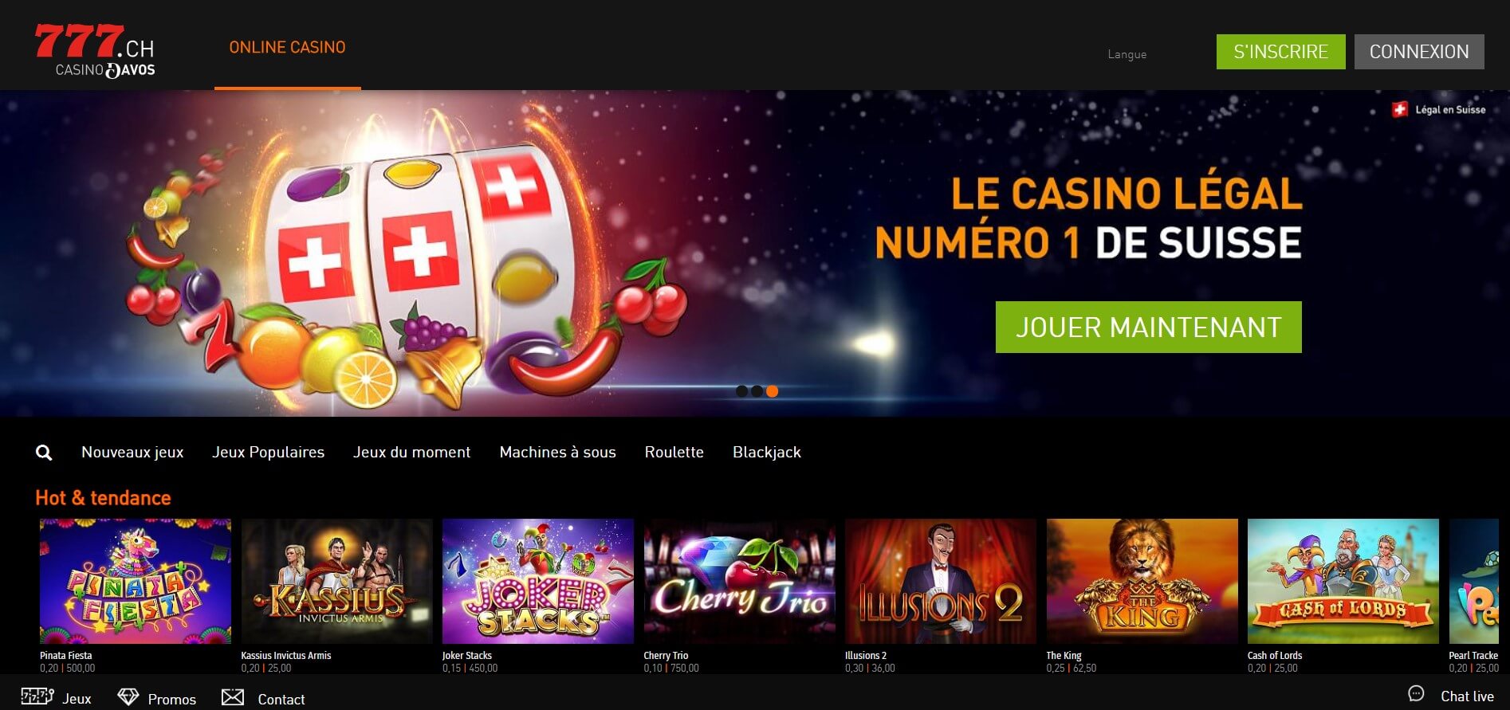Open the Machines à sous category

557,453
